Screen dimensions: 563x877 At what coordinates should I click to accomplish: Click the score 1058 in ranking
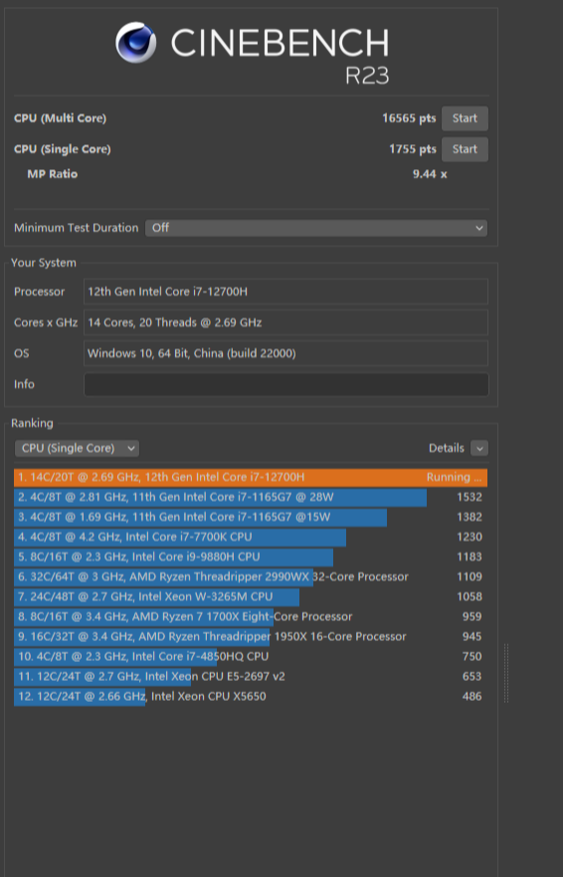pos(469,597)
